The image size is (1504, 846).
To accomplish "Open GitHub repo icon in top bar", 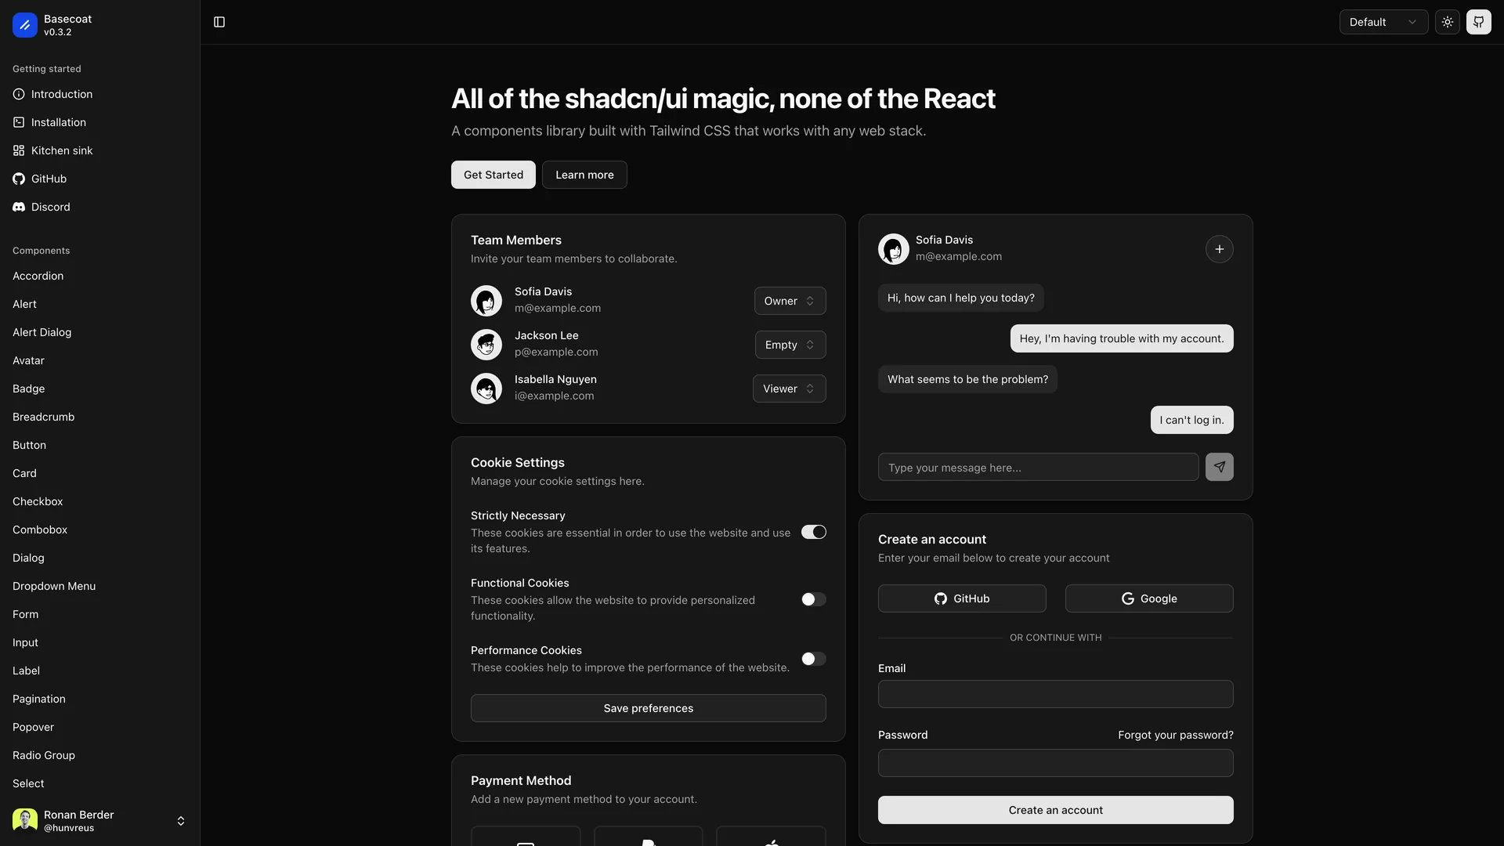I will click(1478, 22).
